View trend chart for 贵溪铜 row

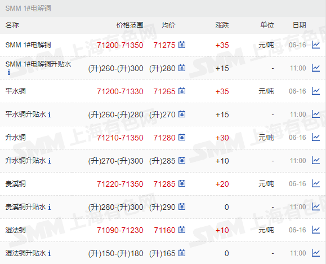(316, 183)
